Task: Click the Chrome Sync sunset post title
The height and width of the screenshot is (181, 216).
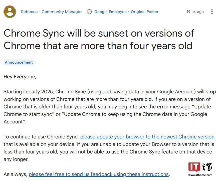Action: tap(99, 40)
